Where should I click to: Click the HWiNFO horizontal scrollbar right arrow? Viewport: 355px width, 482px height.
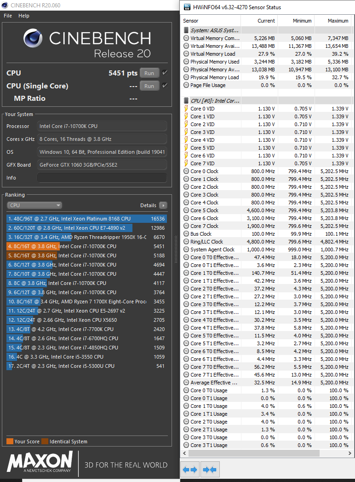click(x=350, y=453)
